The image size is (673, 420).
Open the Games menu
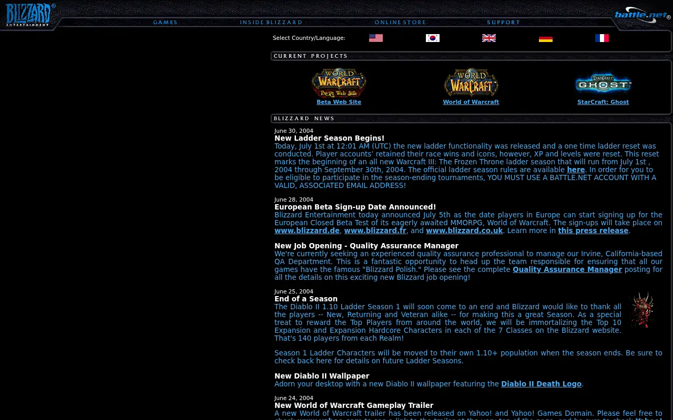point(165,23)
